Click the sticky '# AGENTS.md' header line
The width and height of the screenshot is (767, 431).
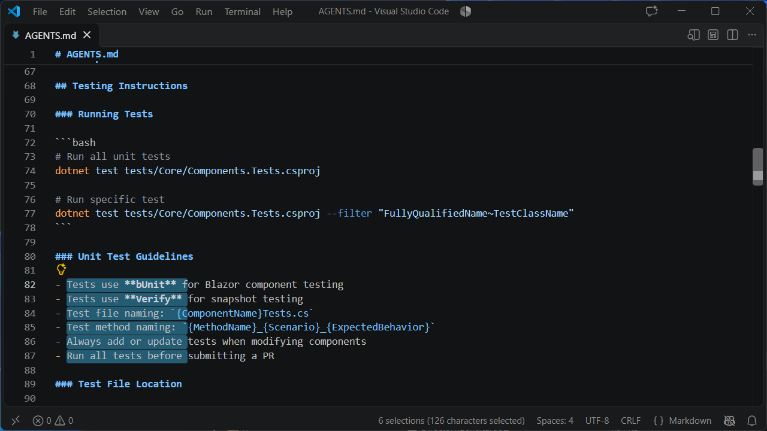coord(87,54)
